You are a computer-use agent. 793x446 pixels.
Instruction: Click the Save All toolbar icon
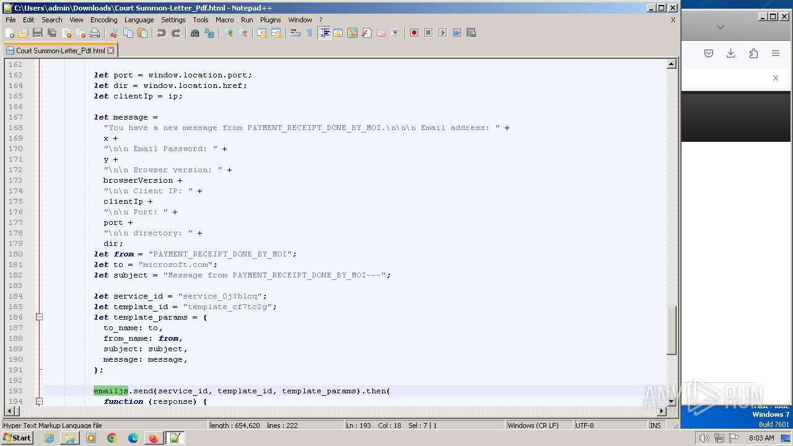52,33
